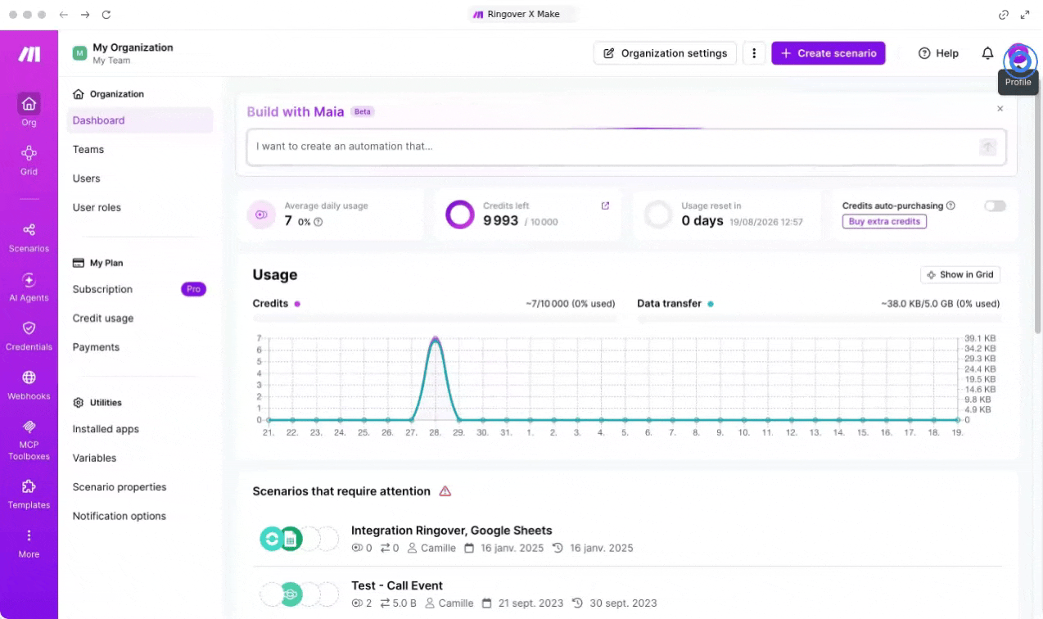The height and width of the screenshot is (619, 1043).
Task: Toggle Credits auto-purchasing switch
Action: (995, 206)
